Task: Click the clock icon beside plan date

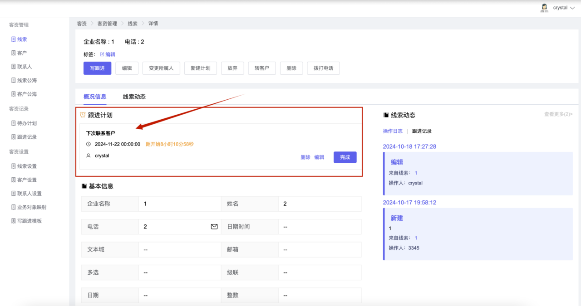Action: tap(89, 144)
